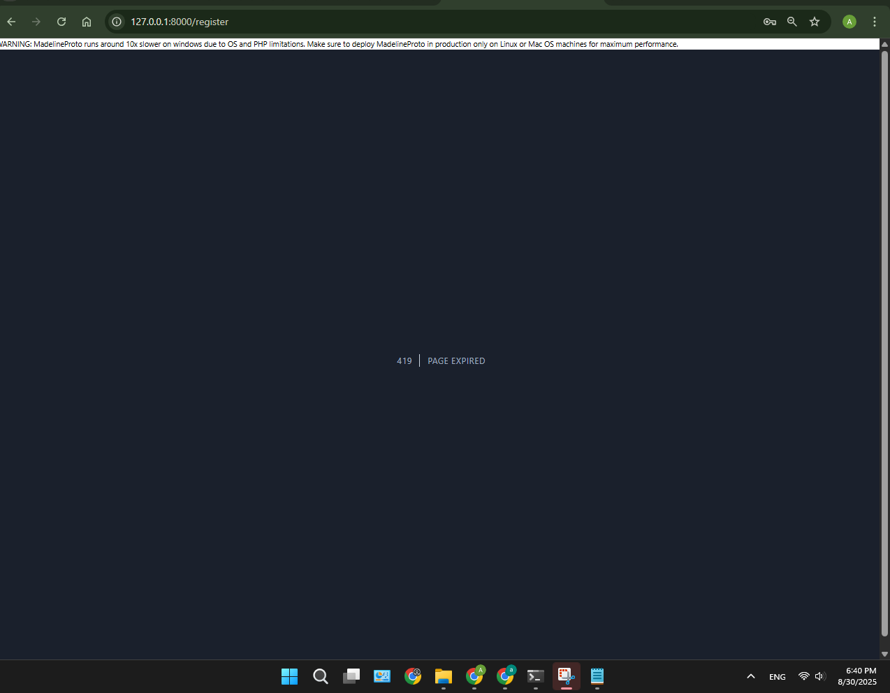Show hidden system tray icons
Screen dimensions: 890x693
[x=751, y=676]
